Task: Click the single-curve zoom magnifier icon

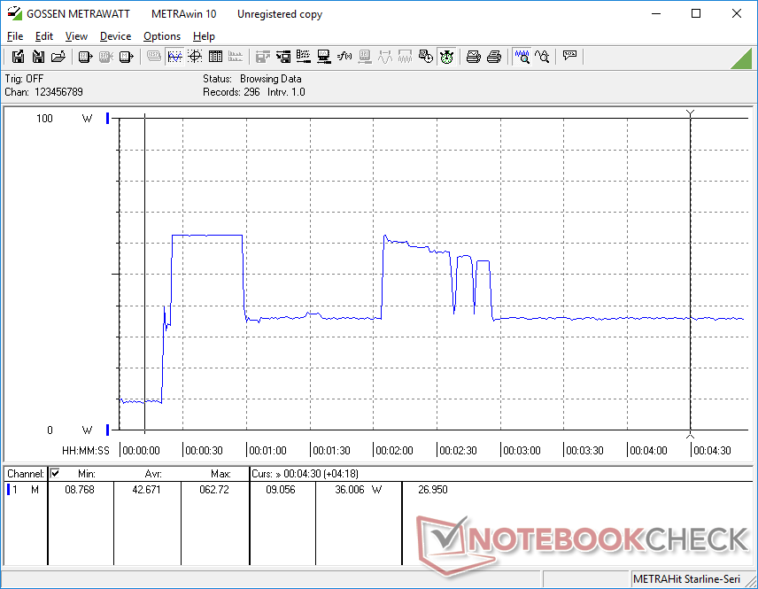Action: click(x=542, y=57)
